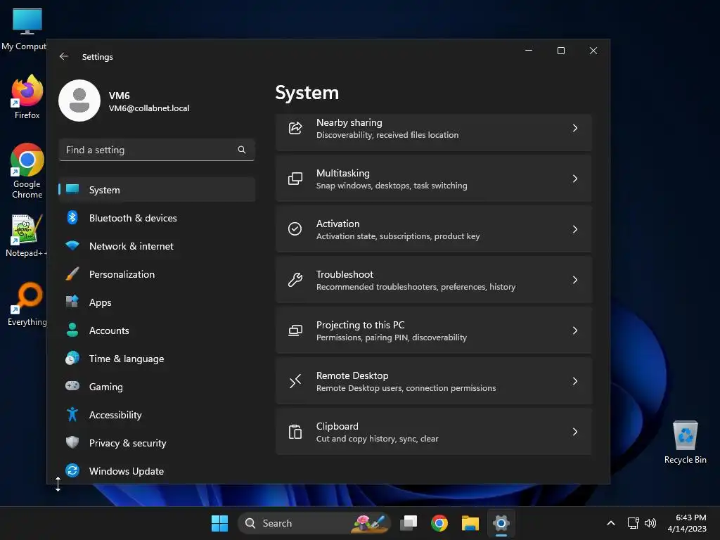
Task: Select the Notepad++ desktop shortcut
Action: tap(26, 236)
